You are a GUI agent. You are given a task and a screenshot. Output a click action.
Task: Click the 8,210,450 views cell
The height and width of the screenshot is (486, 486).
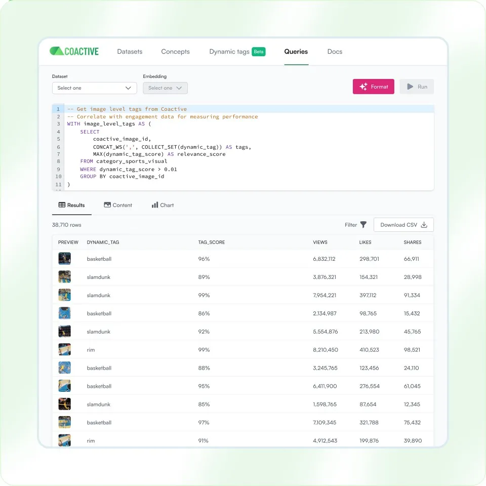tap(326, 350)
